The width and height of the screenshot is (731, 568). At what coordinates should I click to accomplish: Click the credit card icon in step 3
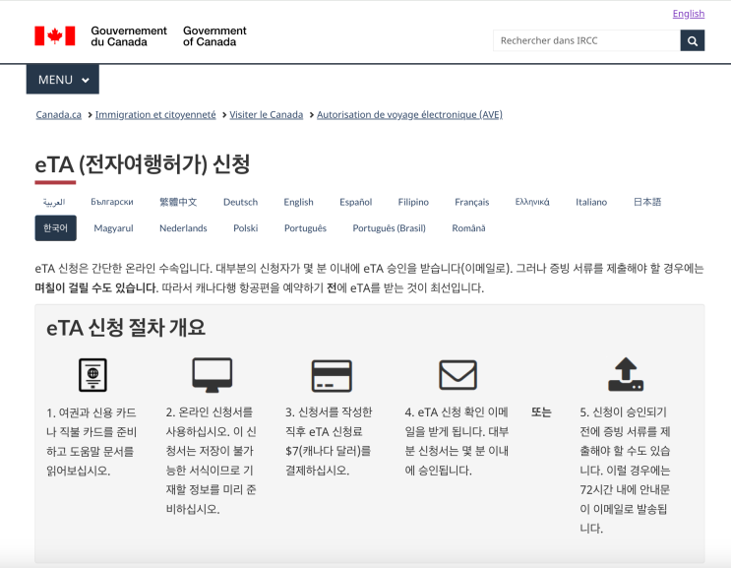click(x=332, y=375)
